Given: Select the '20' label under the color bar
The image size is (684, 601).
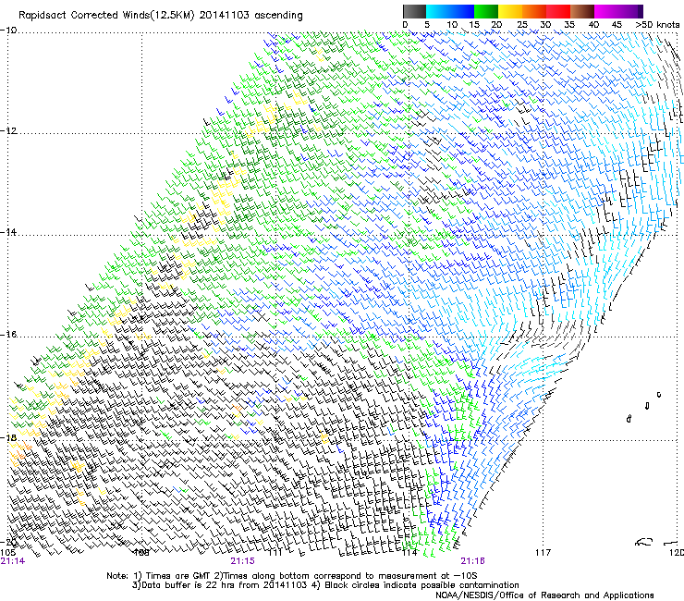Looking at the screenshot, I should [x=496, y=25].
